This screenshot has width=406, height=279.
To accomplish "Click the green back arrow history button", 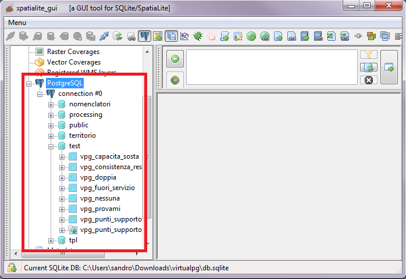I will pos(175,59).
